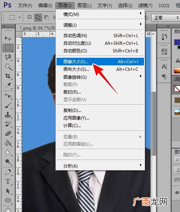Image resolution: width=180 pixels, height=212 pixels.
Task: Choose 画布大小(S)... menu entry
Action: [x=100, y=69]
